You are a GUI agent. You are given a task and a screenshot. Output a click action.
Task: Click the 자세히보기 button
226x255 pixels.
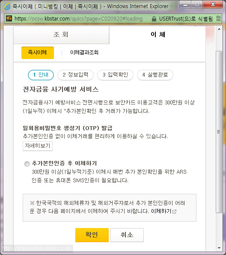38,146
